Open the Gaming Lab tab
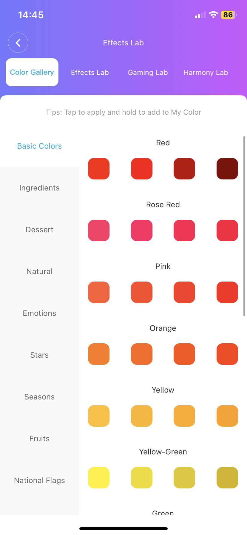 148,73
